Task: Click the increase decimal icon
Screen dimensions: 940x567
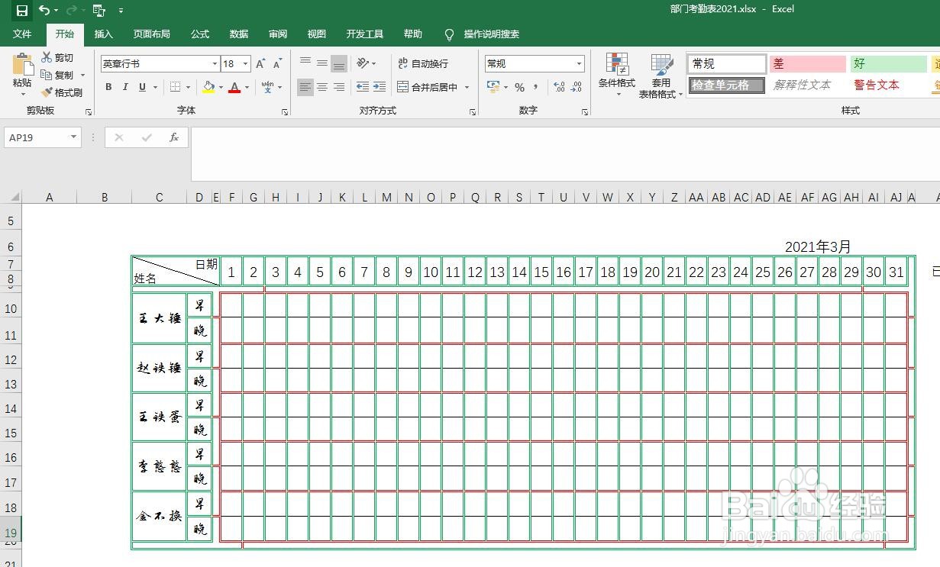Action: coord(559,87)
